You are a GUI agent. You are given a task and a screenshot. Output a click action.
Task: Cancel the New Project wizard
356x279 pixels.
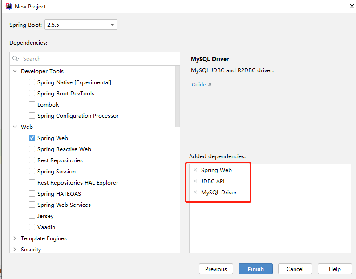(x=295, y=269)
